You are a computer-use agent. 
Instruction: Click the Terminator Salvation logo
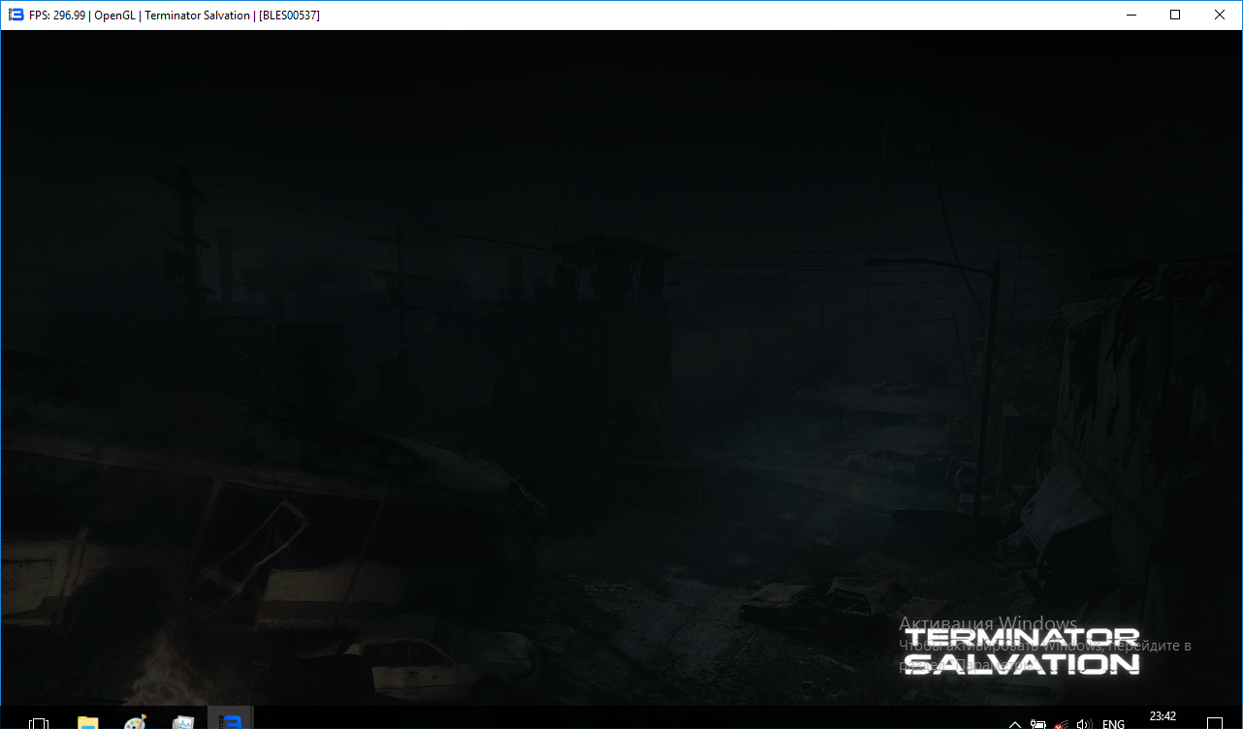point(1021,650)
